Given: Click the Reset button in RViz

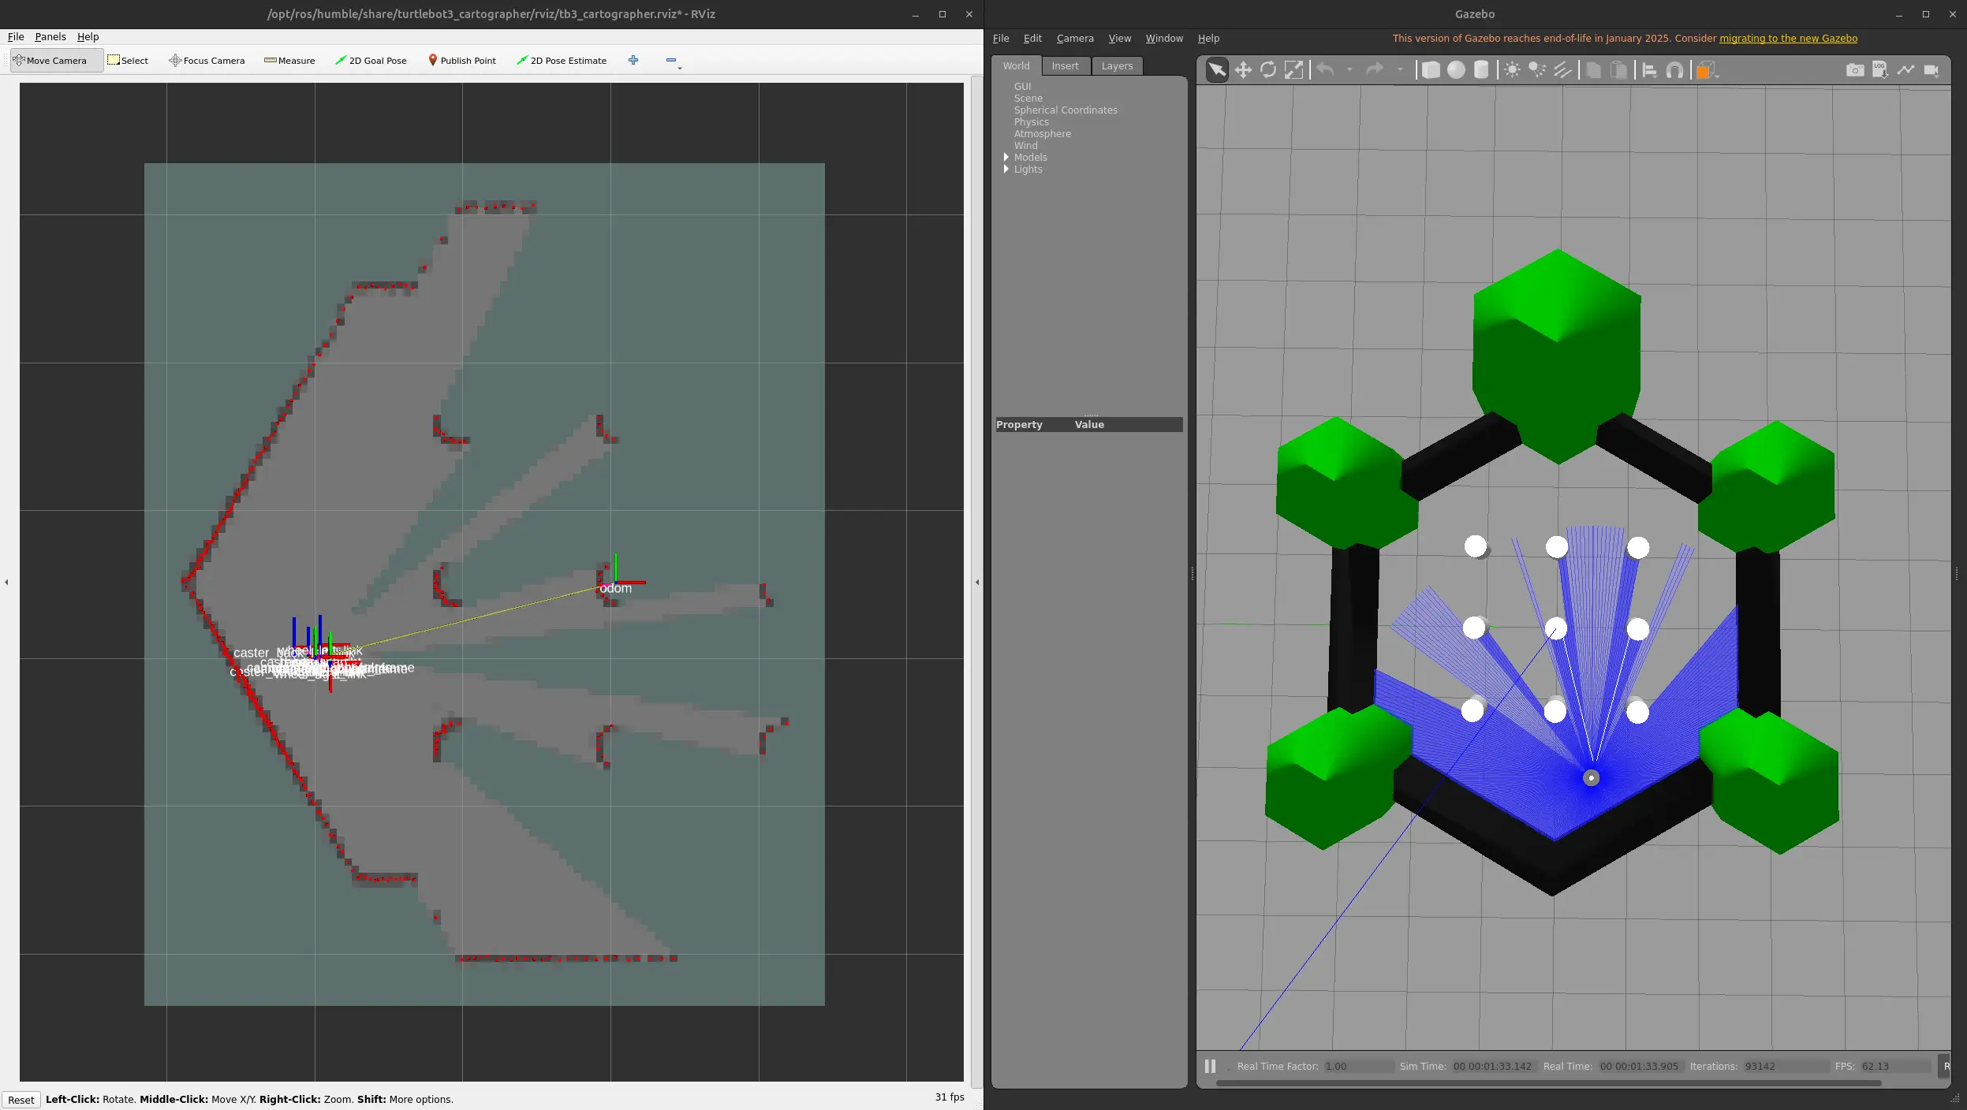Looking at the screenshot, I should pyautogui.click(x=21, y=1100).
